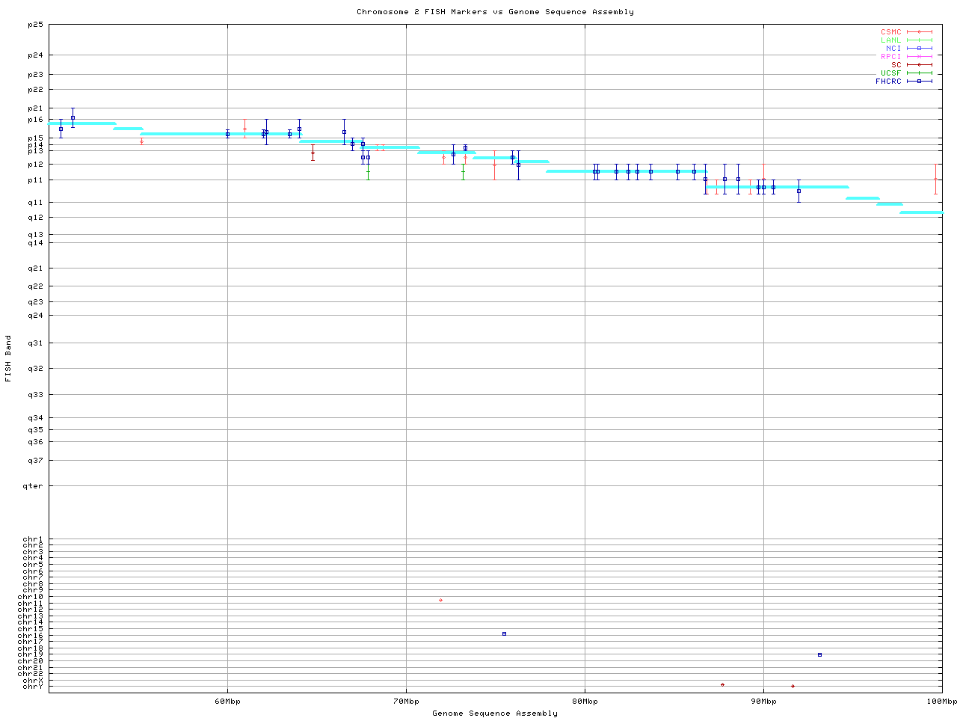Select the SC legend marker sample
957x718 pixels.
point(919,65)
